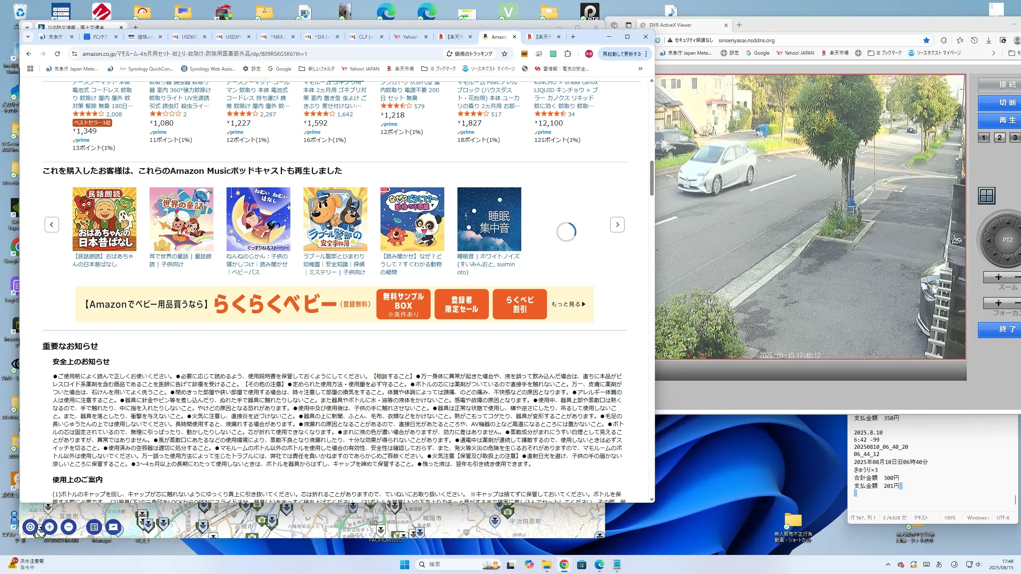Expand Chrome tab search dropdown
The height and width of the screenshot is (574, 1021).
click(x=28, y=37)
